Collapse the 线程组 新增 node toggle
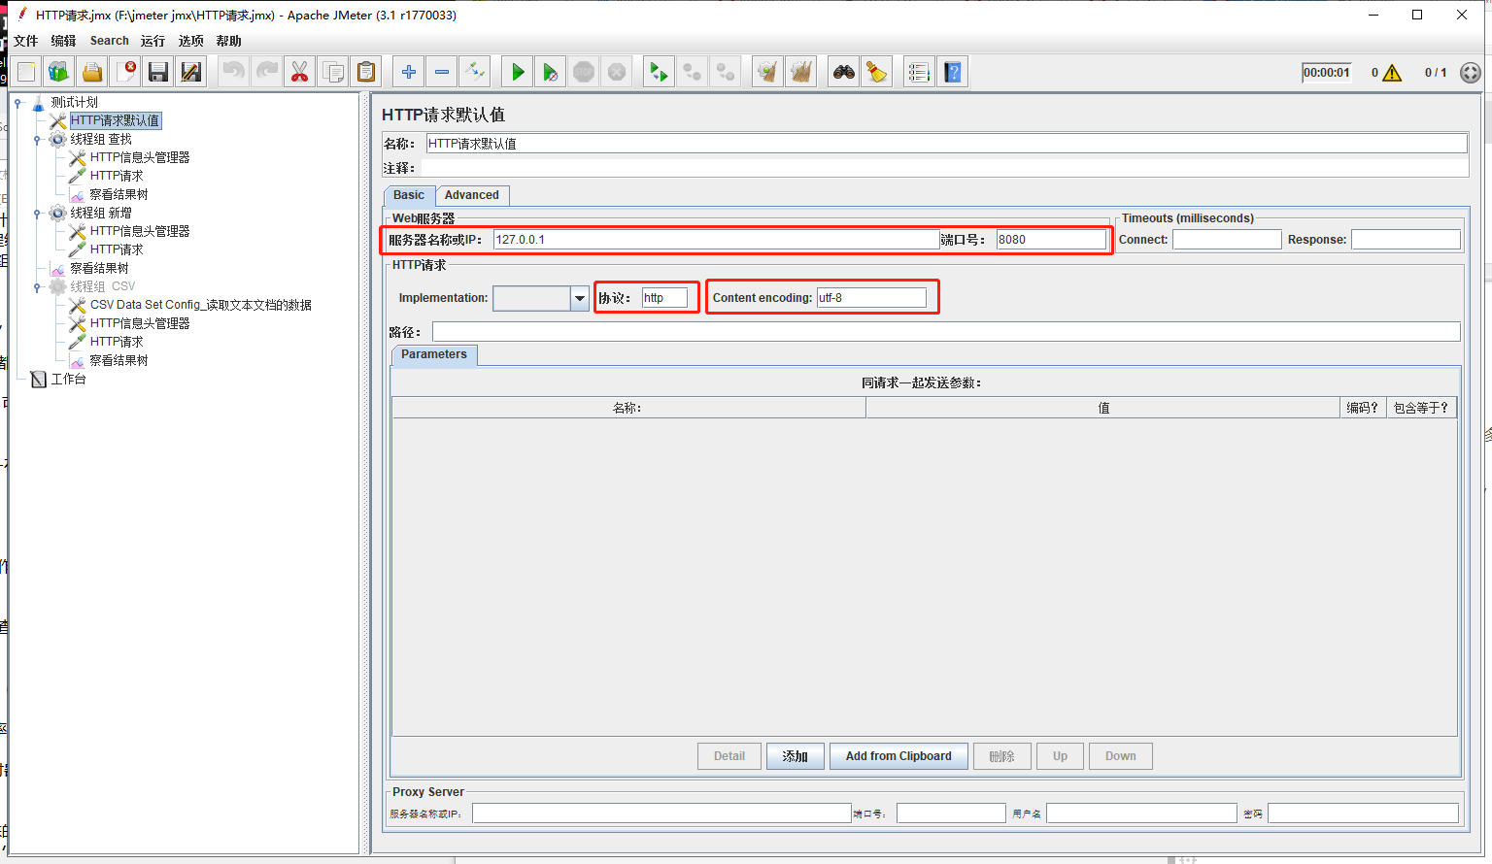This screenshot has height=864, width=1492. [x=37, y=213]
